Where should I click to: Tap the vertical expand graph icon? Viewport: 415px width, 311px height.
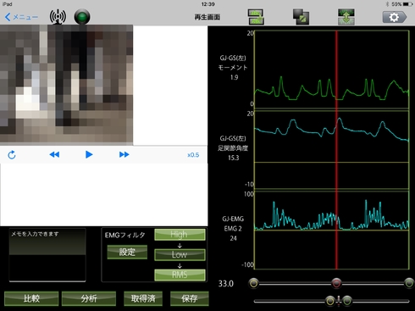click(346, 17)
